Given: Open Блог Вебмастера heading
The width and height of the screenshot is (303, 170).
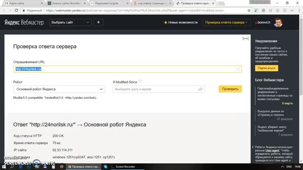Looking at the screenshot, I should point(269,80).
